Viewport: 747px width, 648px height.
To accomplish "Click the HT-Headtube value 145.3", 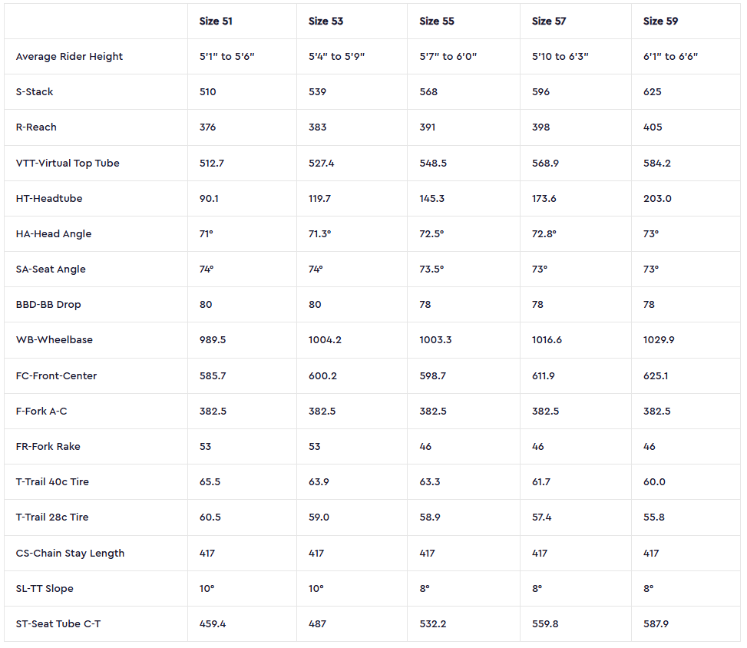I will click(x=432, y=198).
